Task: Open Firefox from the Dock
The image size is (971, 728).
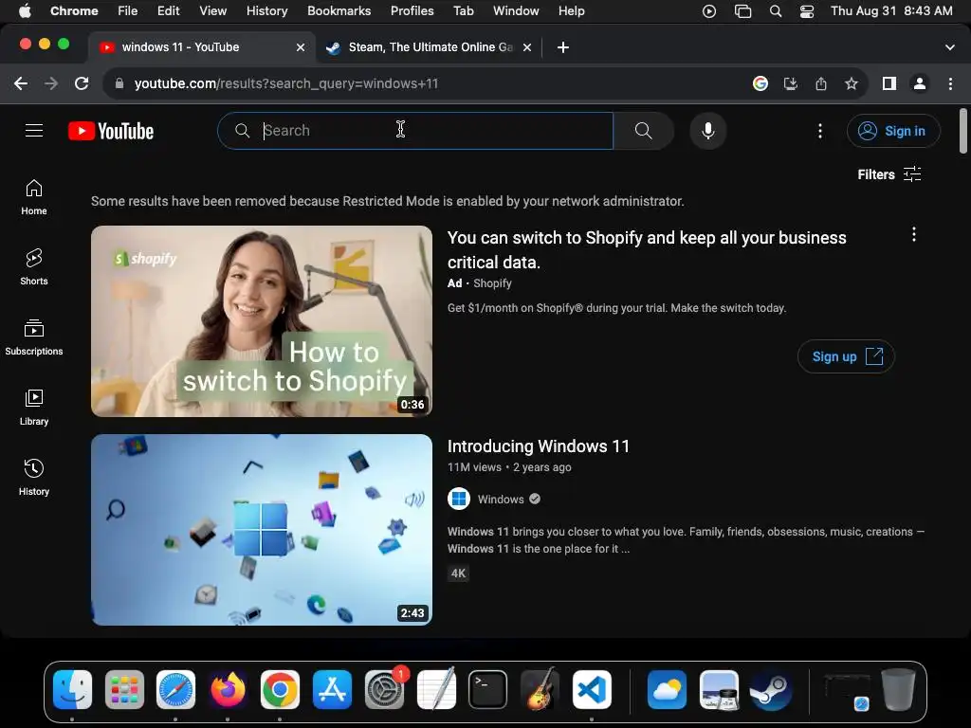Action: (228, 689)
